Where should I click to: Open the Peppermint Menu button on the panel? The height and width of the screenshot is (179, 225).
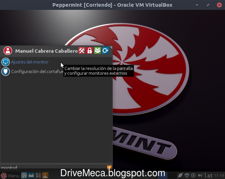(x=10, y=175)
